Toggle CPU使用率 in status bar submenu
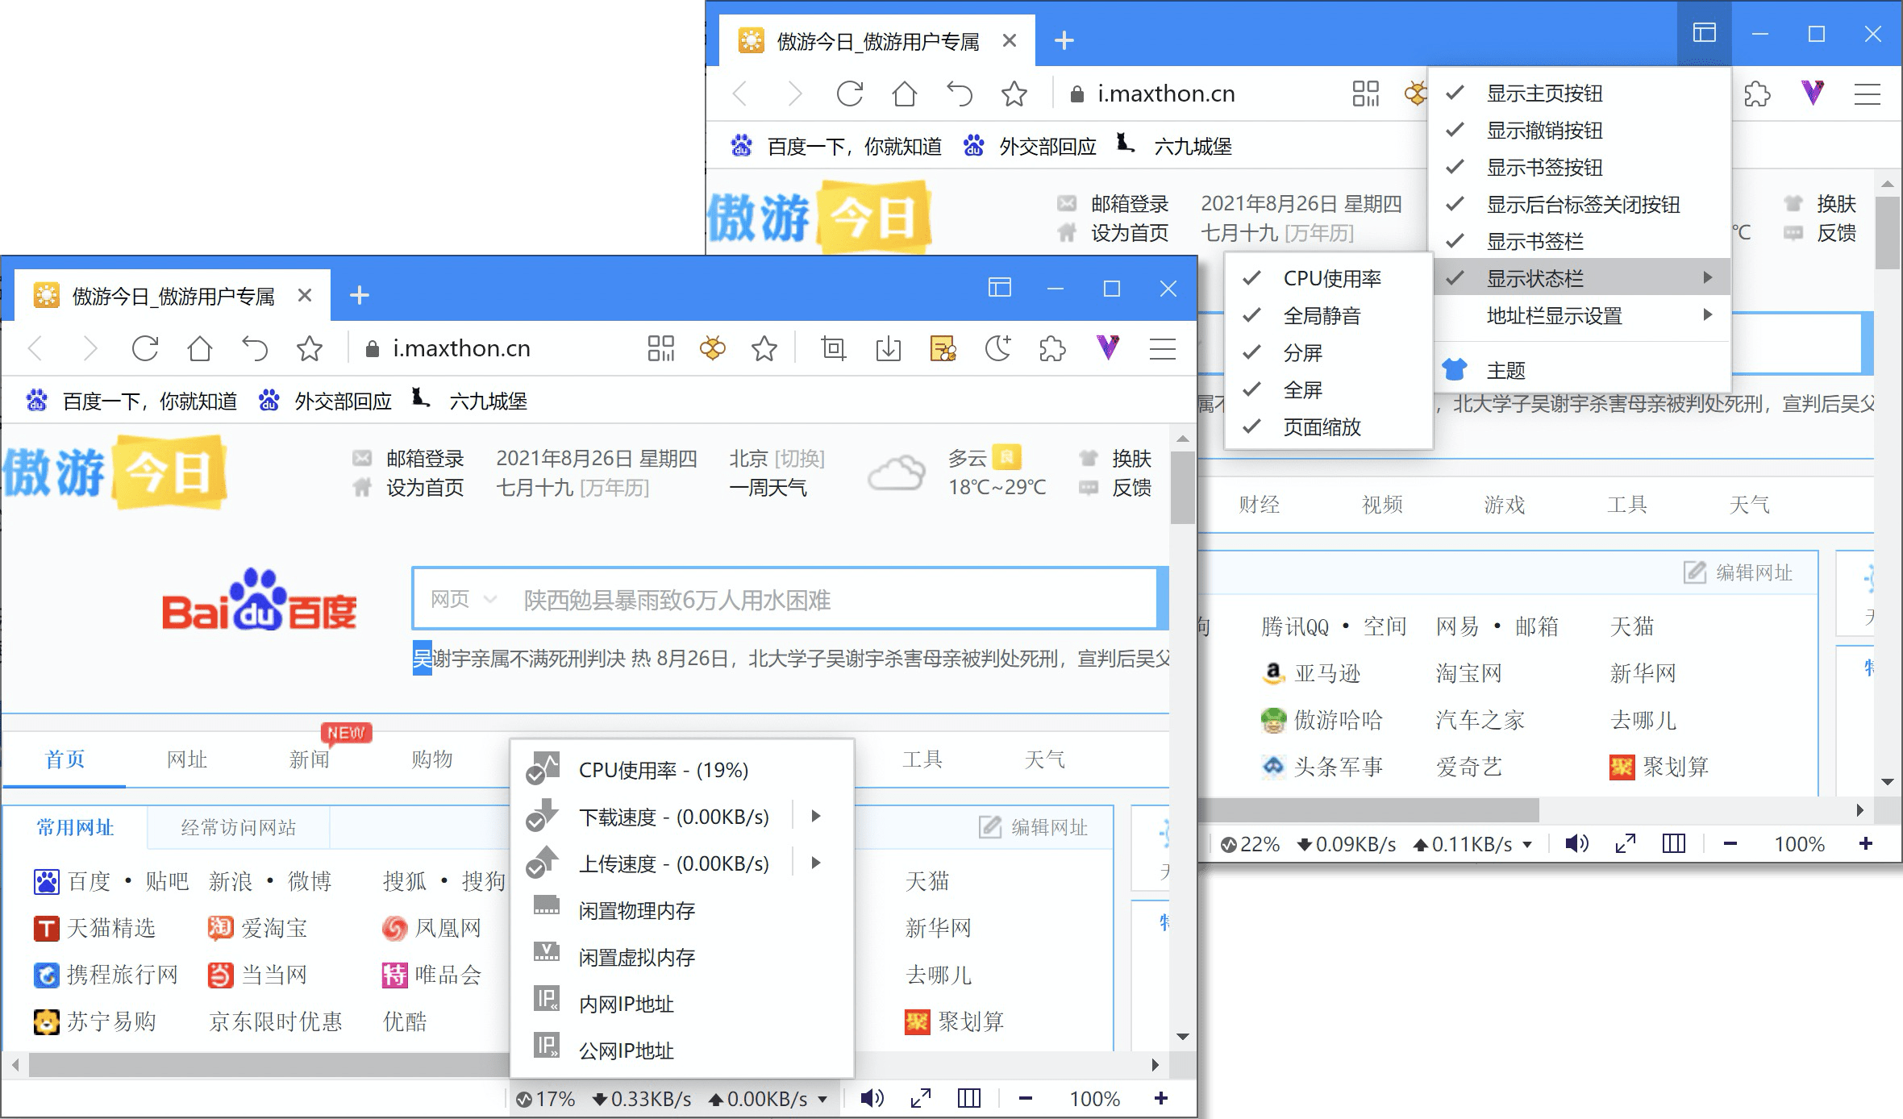The width and height of the screenshot is (1903, 1119). pyautogui.click(x=1328, y=279)
